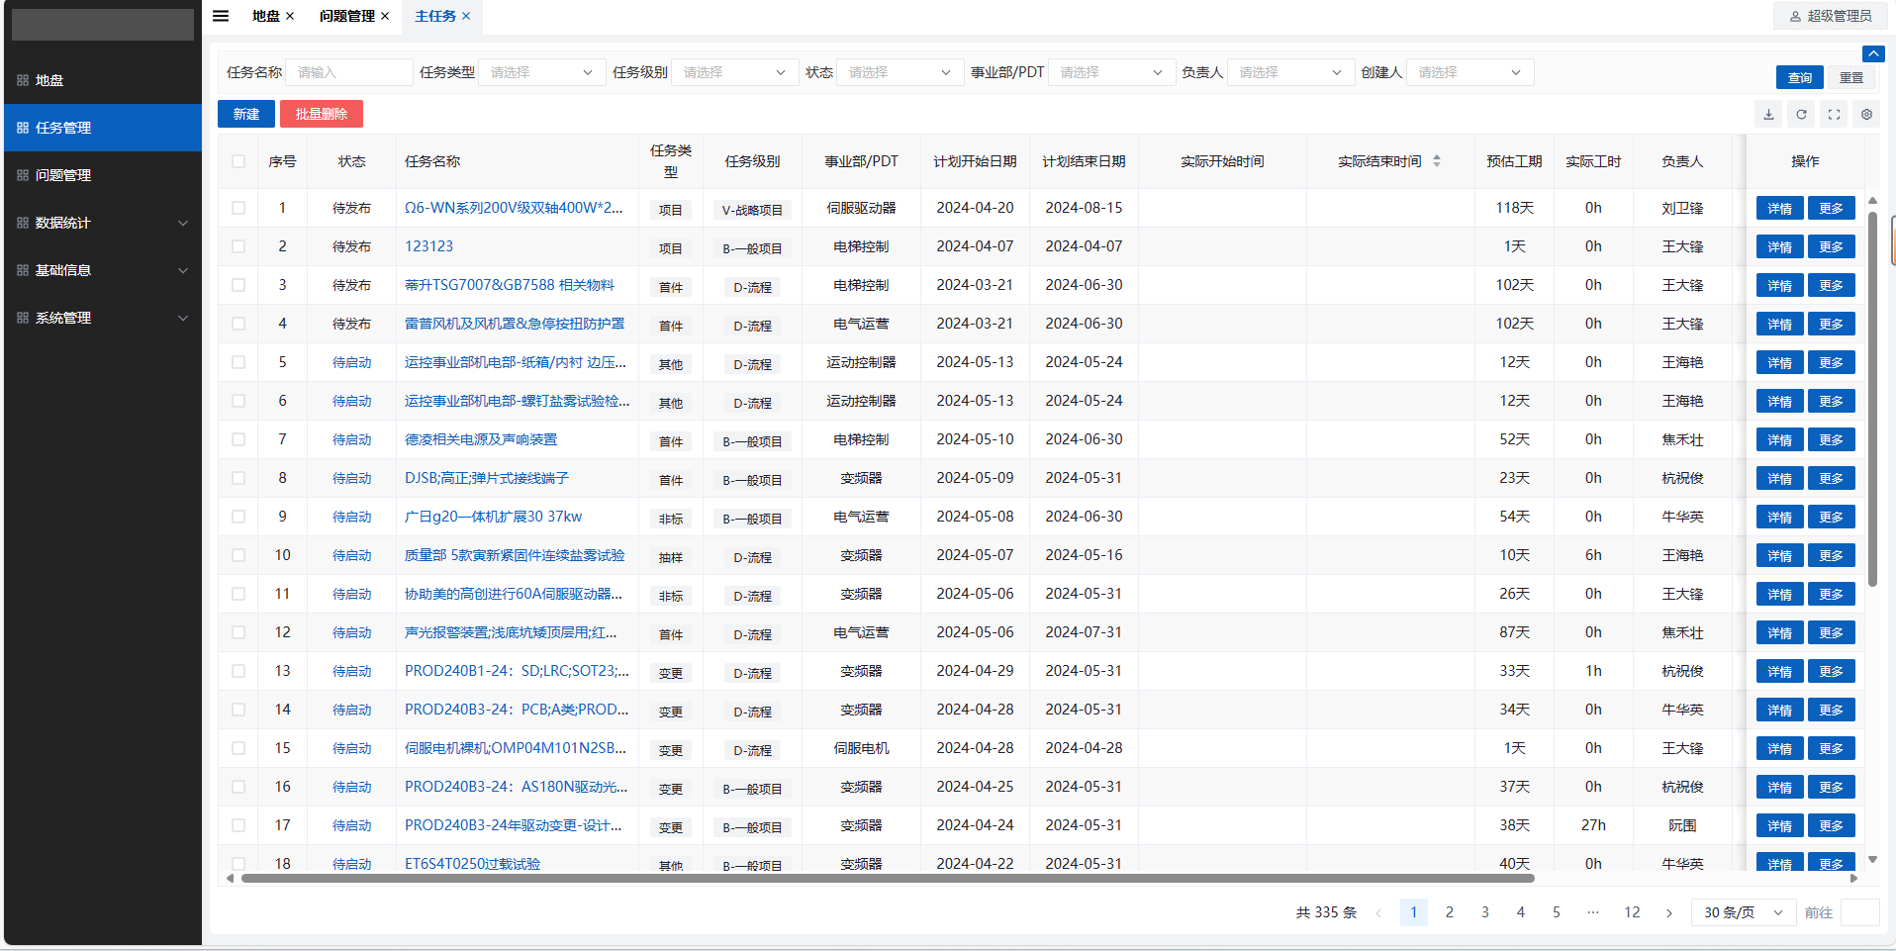The height and width of the screenshot is (951, 1896).
Task: Click the table horizontal scrollbar
Action: tap(888, 878)
